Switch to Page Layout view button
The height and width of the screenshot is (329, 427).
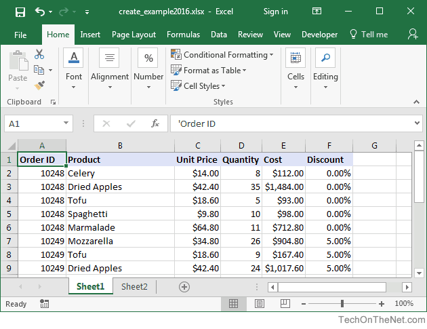pos(259,303)
